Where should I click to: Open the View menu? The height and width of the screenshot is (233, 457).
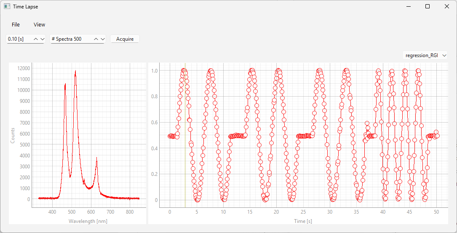pos(39,24)
